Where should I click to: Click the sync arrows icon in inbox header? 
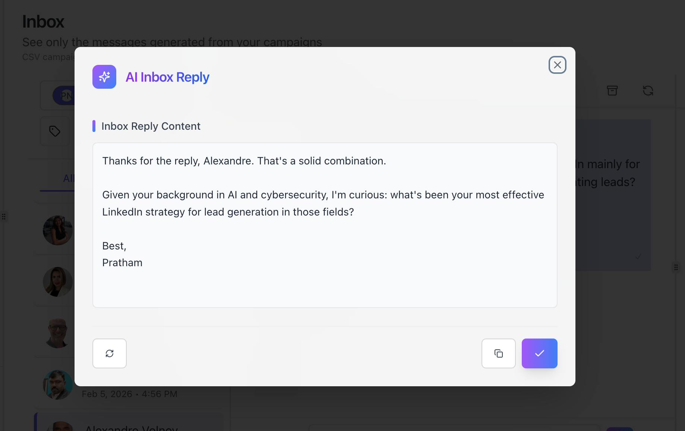[648, 91]
